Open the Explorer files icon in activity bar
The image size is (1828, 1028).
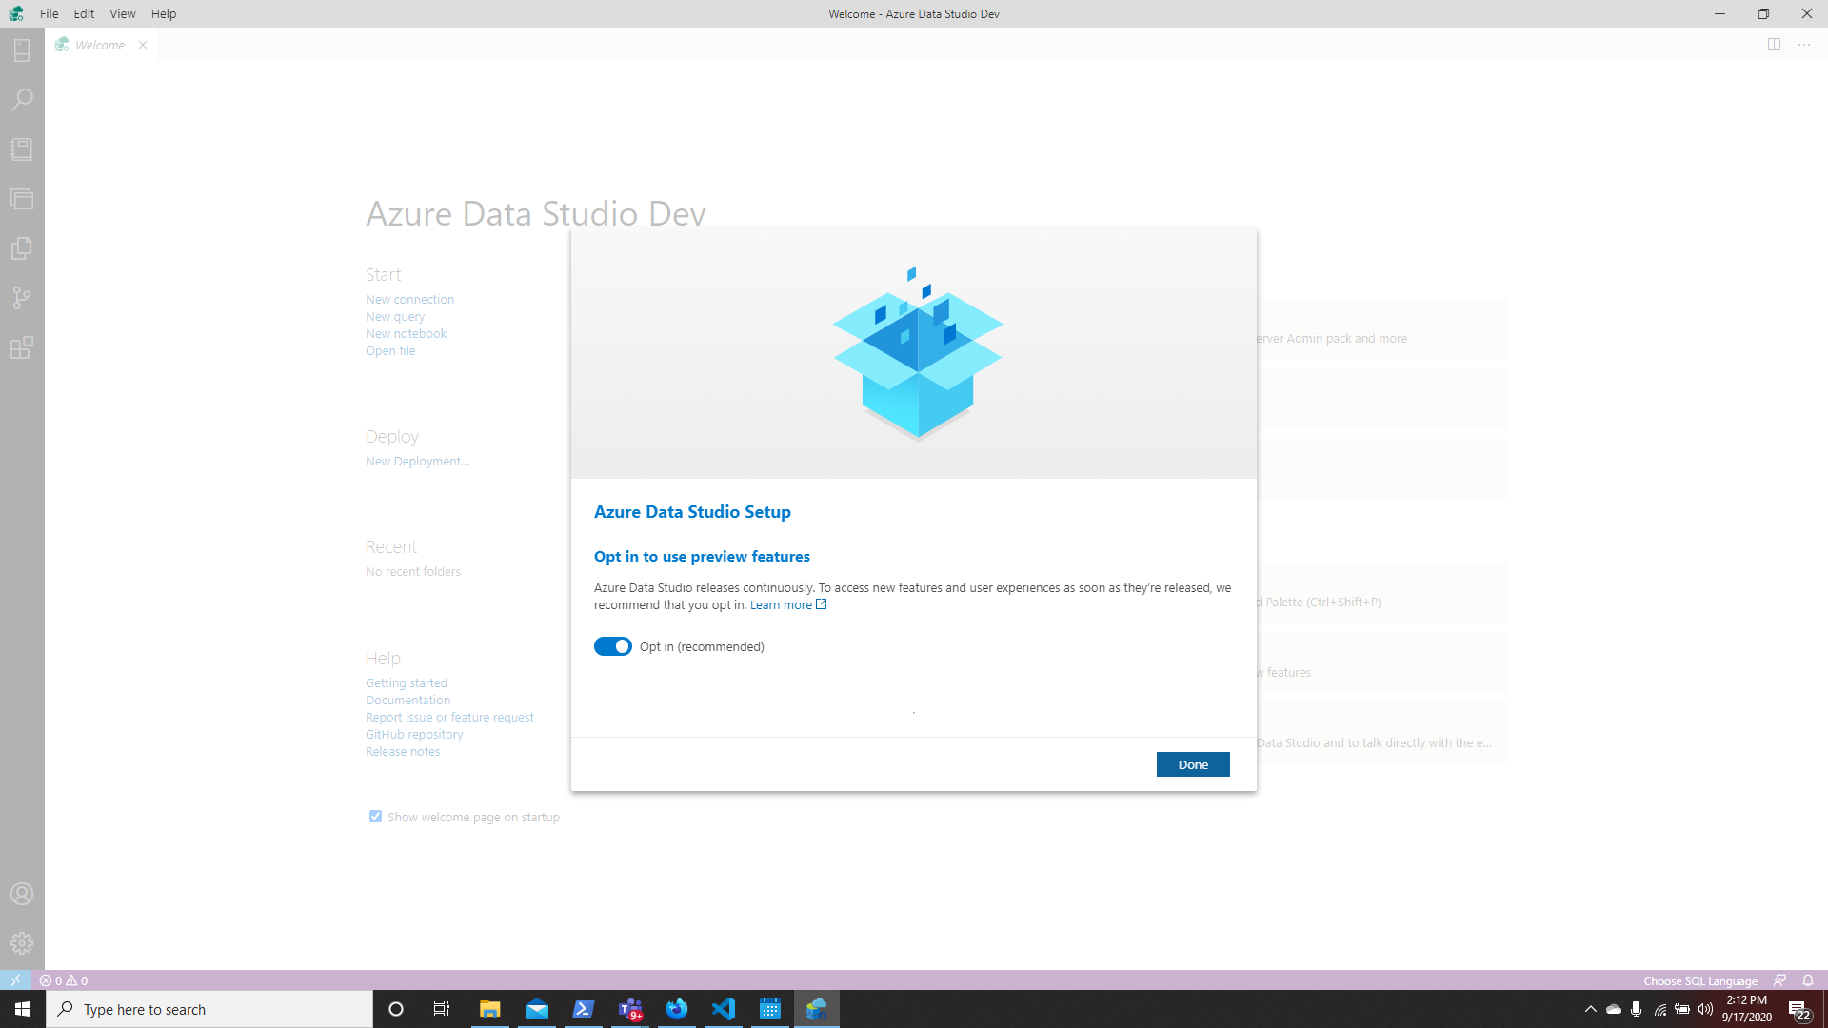coord(22,248)
